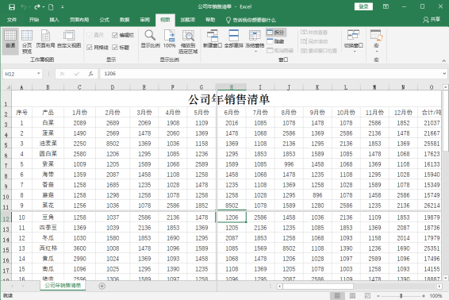Image resolution: width=449 pixels, height=300 pixels.
Task: Click the Redo arrow in the title bar
Action: point(37,7)
